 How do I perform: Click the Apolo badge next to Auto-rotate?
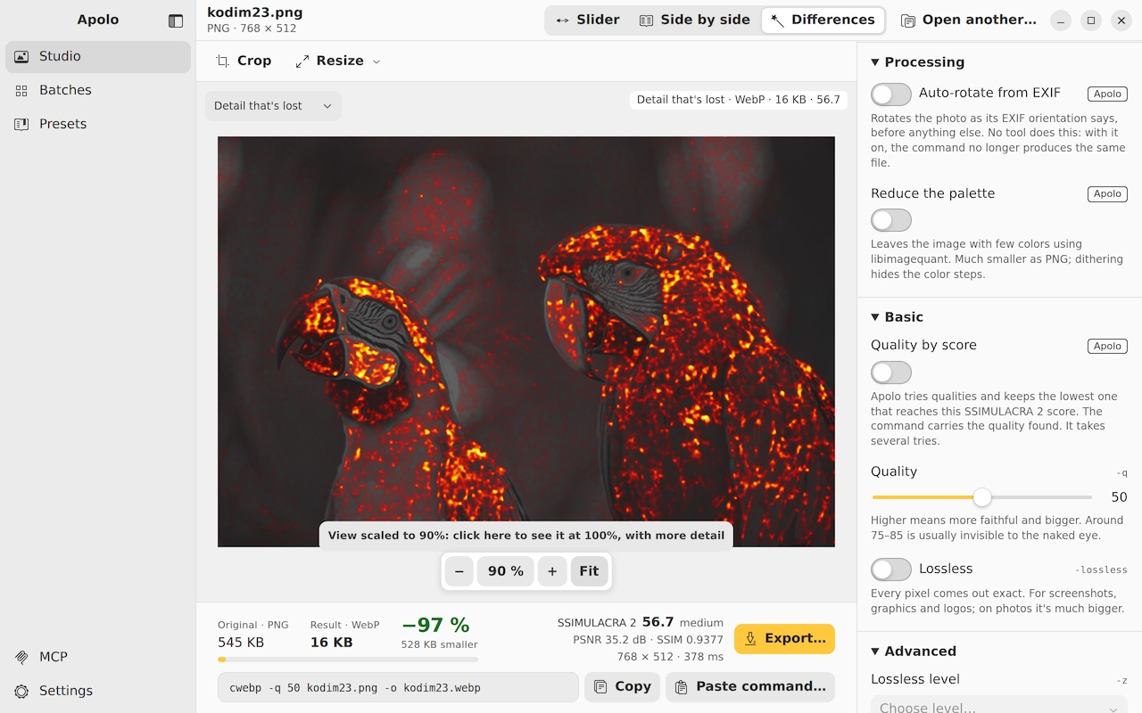(1107, 94)
